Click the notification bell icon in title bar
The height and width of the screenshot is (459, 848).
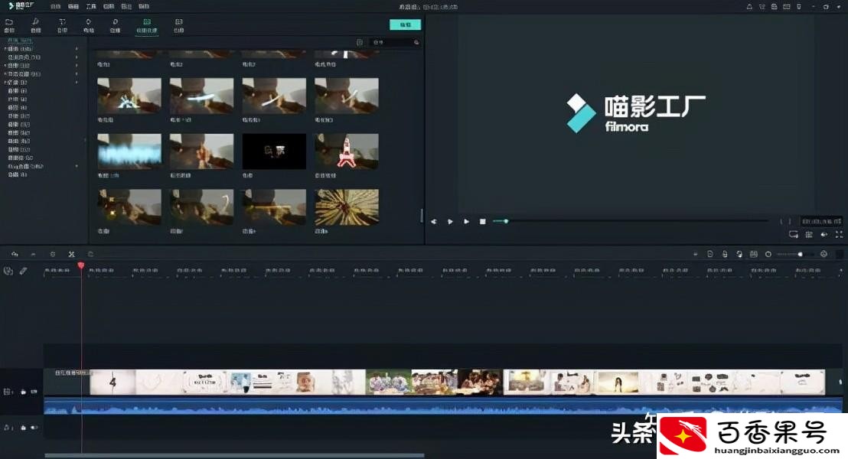click(x=749, y=6)
